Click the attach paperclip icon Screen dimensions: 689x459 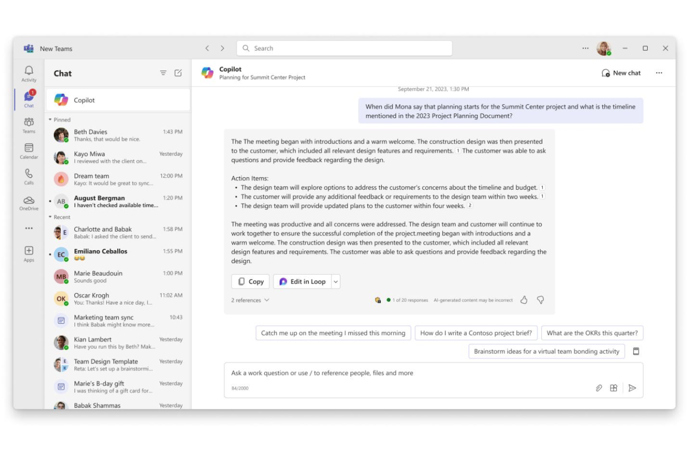599,388
